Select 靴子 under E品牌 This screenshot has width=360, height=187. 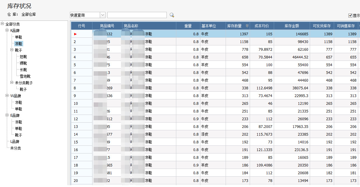[18, 135]
